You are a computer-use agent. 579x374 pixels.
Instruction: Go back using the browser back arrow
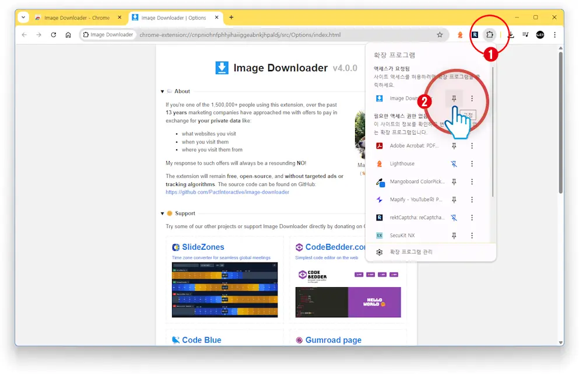(24, 35)
